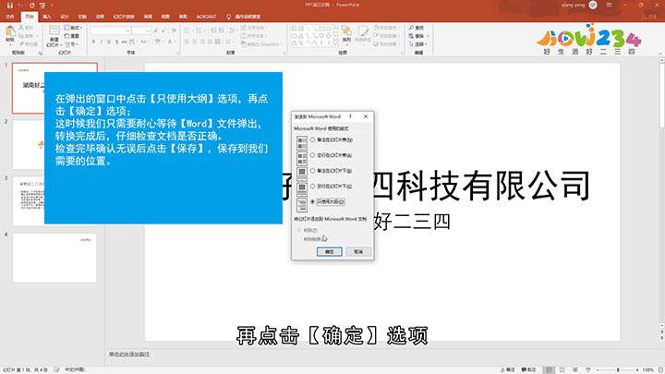Click the Cut scissors icon in clipboard group
The image size is (665, 374).
click(21, 28)
